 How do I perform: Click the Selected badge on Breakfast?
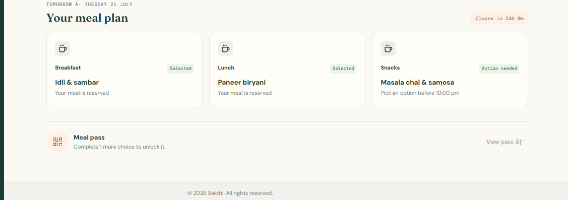[x=180, y=69]
